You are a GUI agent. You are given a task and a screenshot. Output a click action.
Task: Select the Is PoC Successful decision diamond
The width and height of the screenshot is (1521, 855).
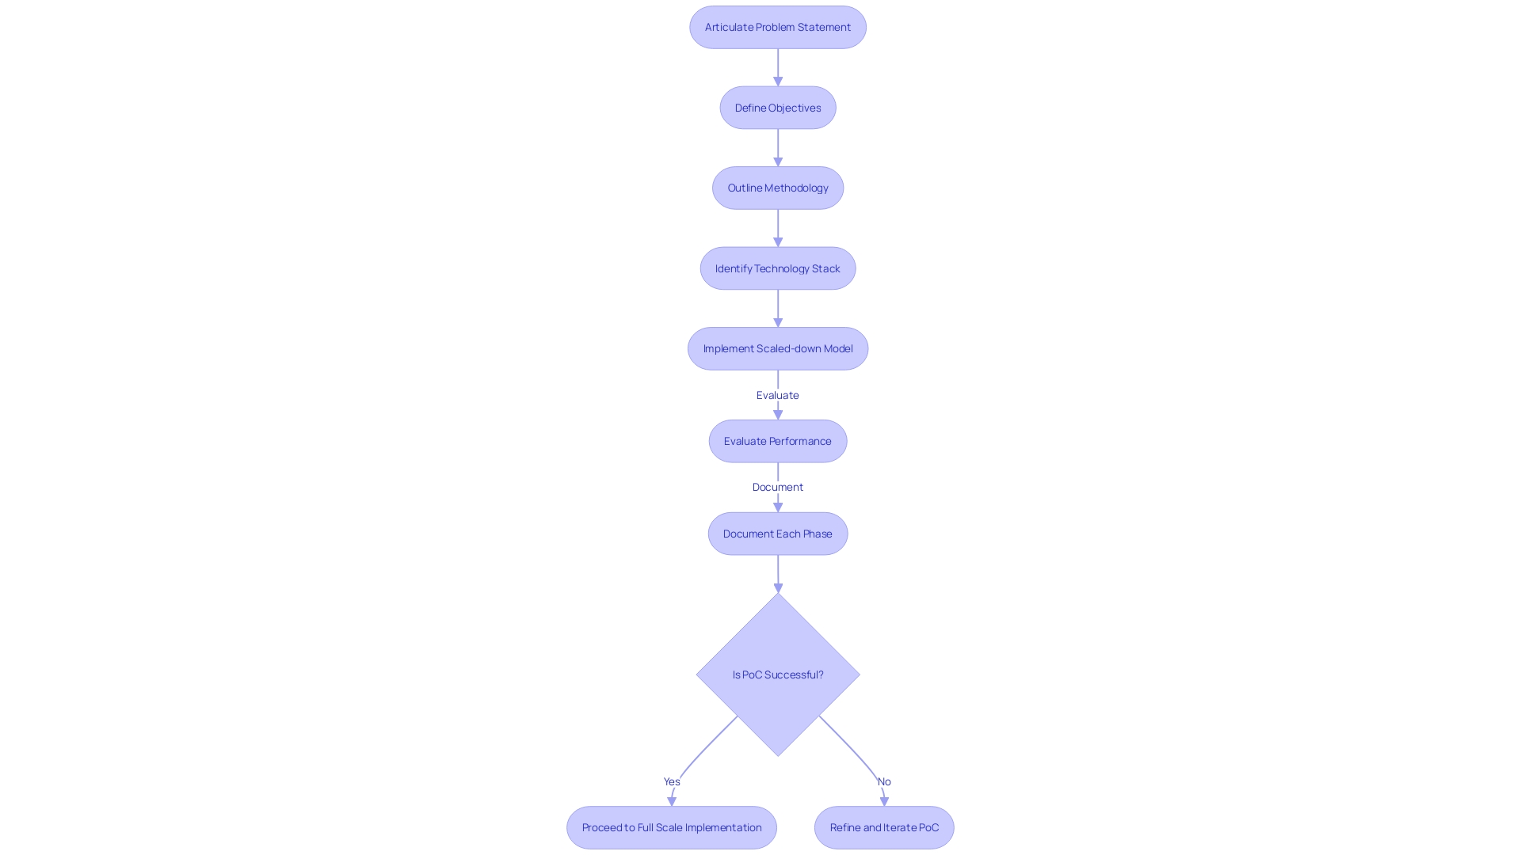[x=777, y=674]
